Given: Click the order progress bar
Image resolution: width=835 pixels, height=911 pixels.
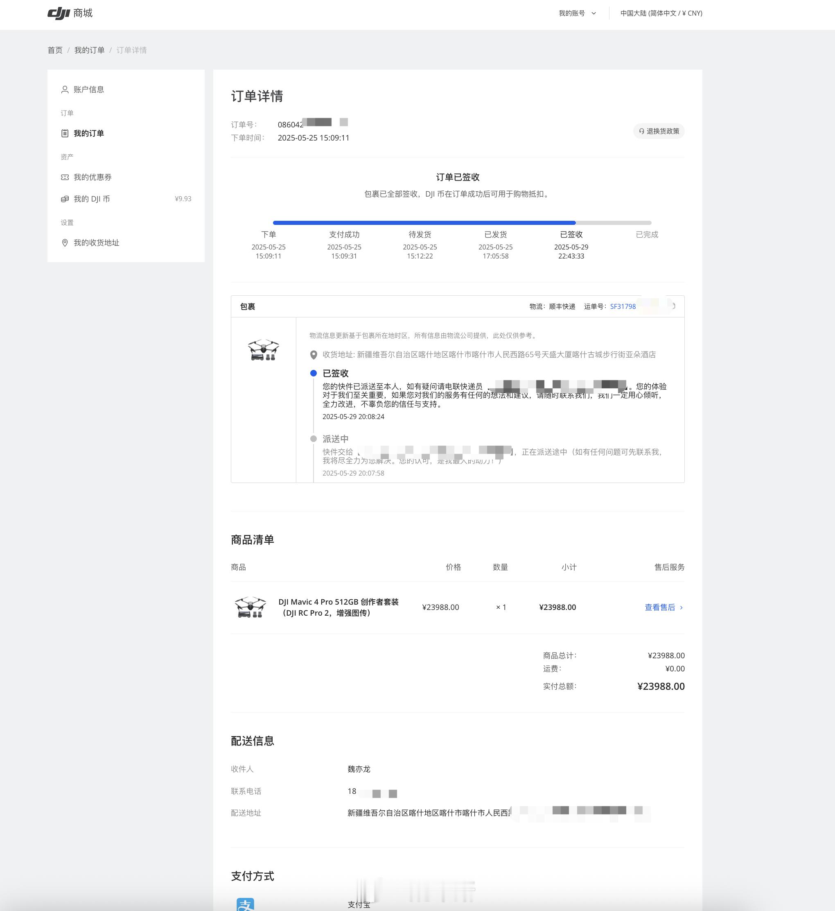Looking at the screenshot, I should (462, 223).
